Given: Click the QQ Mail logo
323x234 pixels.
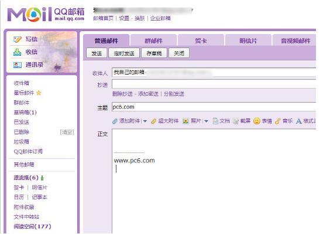Looking at the screenshot, I should (46, 14).
